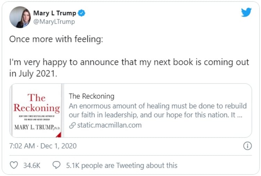Click red 'The Reckoning' title on cover

37,102
